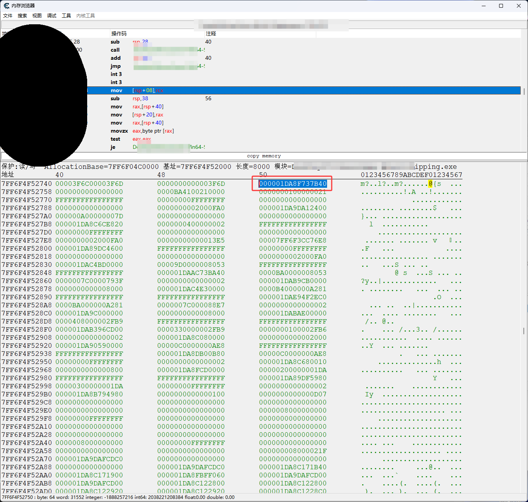The width and height of the screenshot is (528, 502).
Task: Select hex value 0000330000002FB9
Action: pos(191,330)
